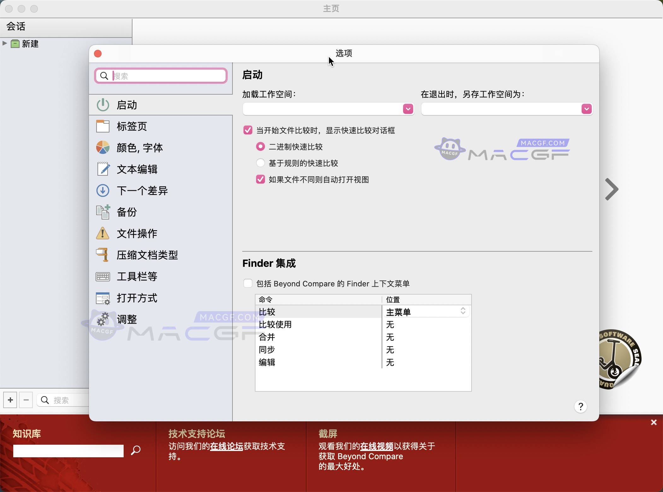Open the 加载工作空间 dropdown
The image size is (663, 492).
[x=408, y=109]
